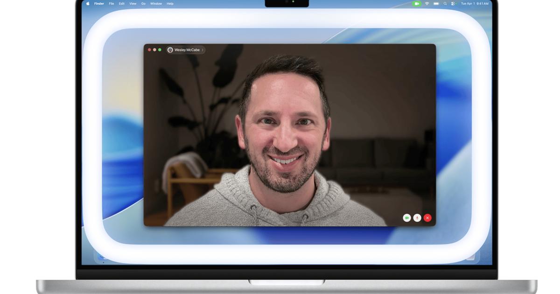Screen dimensions: 560x294
Task: Open the Go menu
Action: click(143, 4)
